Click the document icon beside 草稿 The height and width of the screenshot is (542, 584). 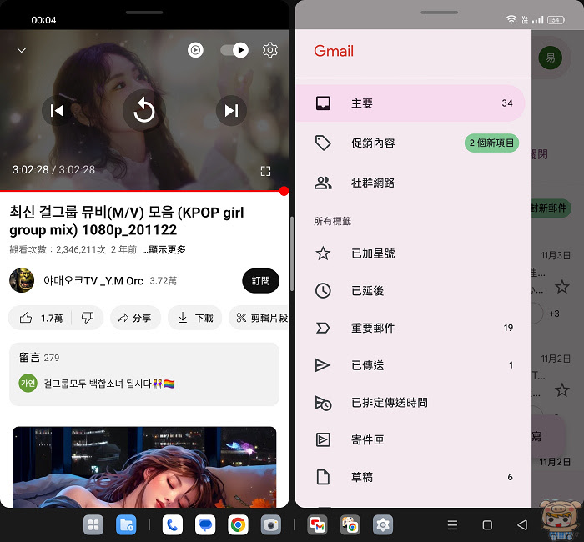[x=323, y=477]
